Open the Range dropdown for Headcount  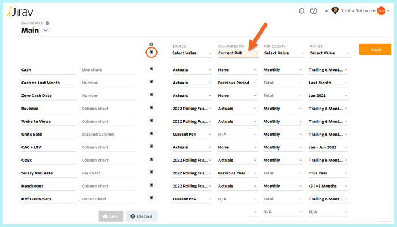click(x=328, y=186)
